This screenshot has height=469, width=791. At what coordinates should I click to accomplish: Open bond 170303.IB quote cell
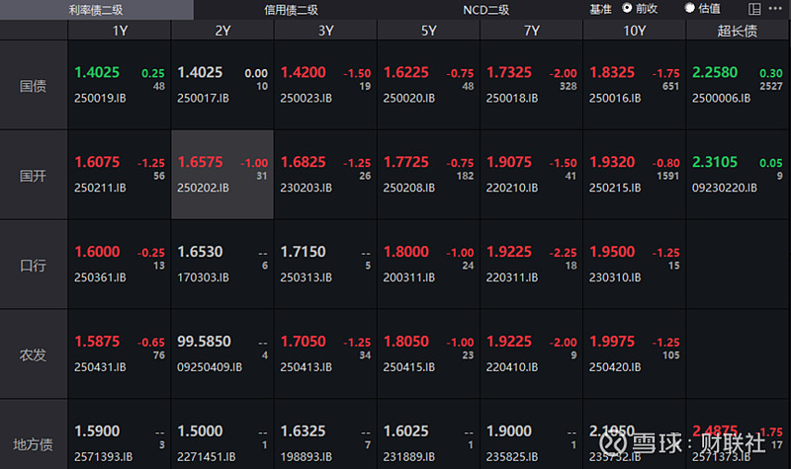click(x=222, y=265)
